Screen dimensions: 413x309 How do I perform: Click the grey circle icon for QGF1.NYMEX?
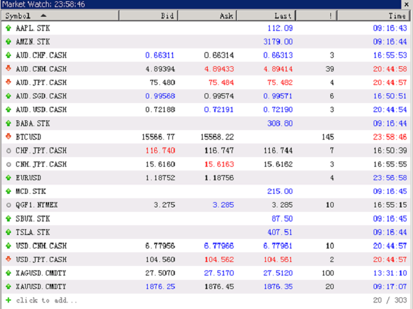8,205
